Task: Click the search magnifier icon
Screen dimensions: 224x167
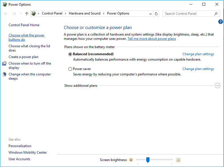Action: (x=216, y=14)
